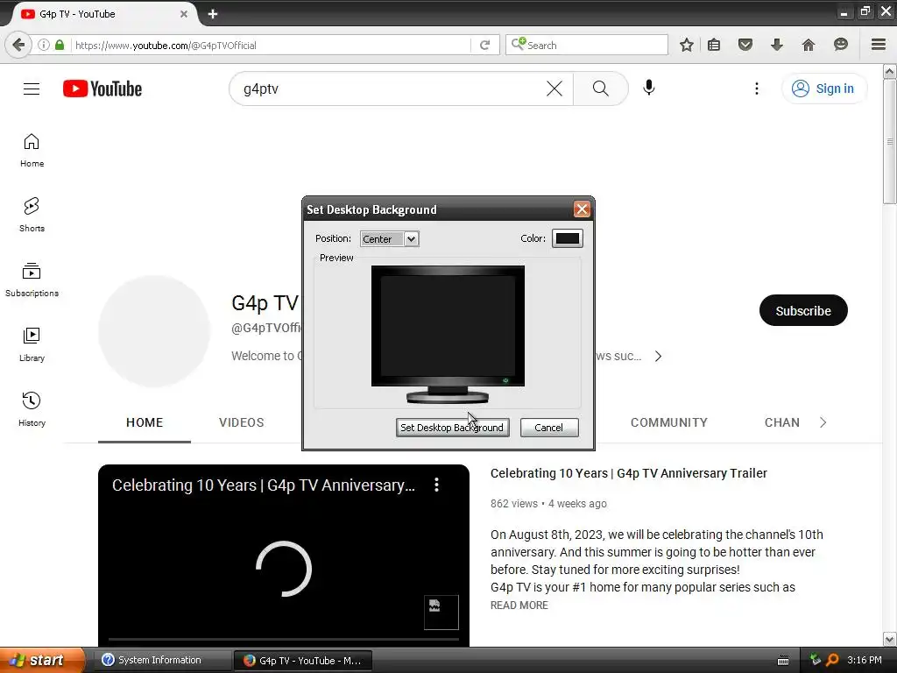Click the Pocket icon in the Firefox toolbar
The width and height of the screenshot is (897, 673).
tap(745, 45)
